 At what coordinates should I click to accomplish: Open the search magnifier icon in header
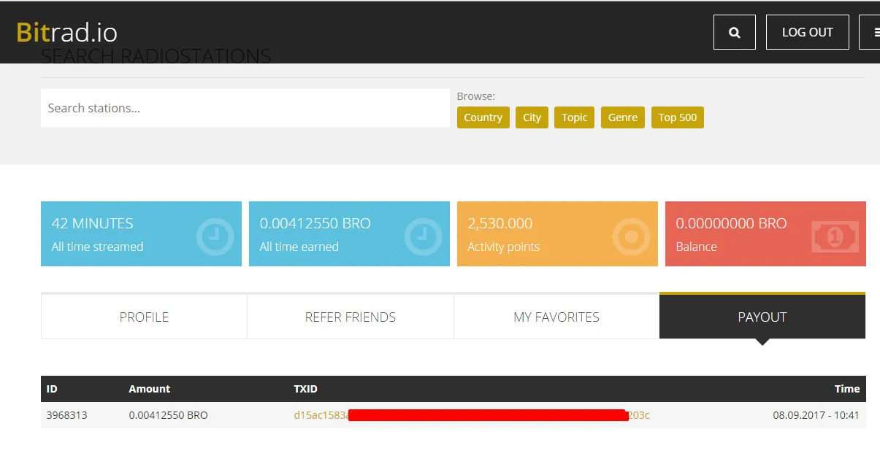coord(734,32)
